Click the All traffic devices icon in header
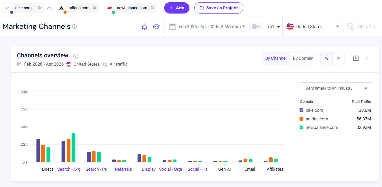 point(351,27)
